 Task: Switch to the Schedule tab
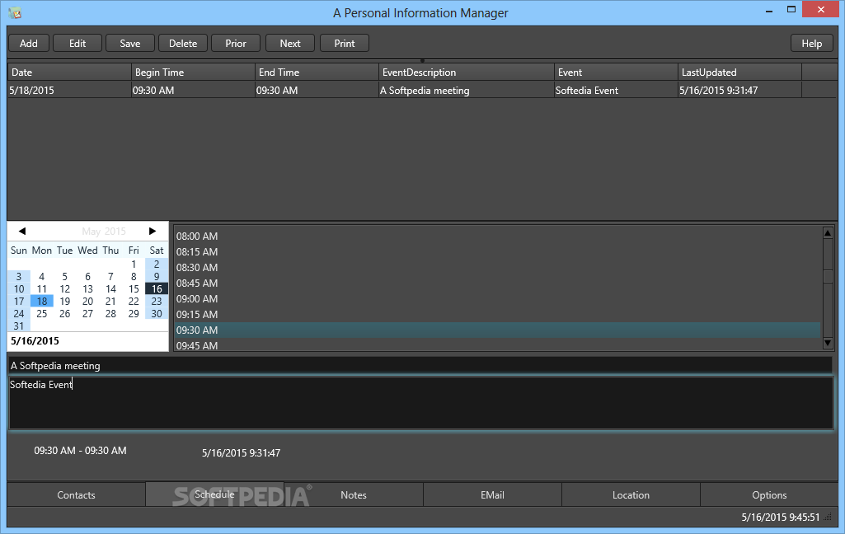point(214,494)
